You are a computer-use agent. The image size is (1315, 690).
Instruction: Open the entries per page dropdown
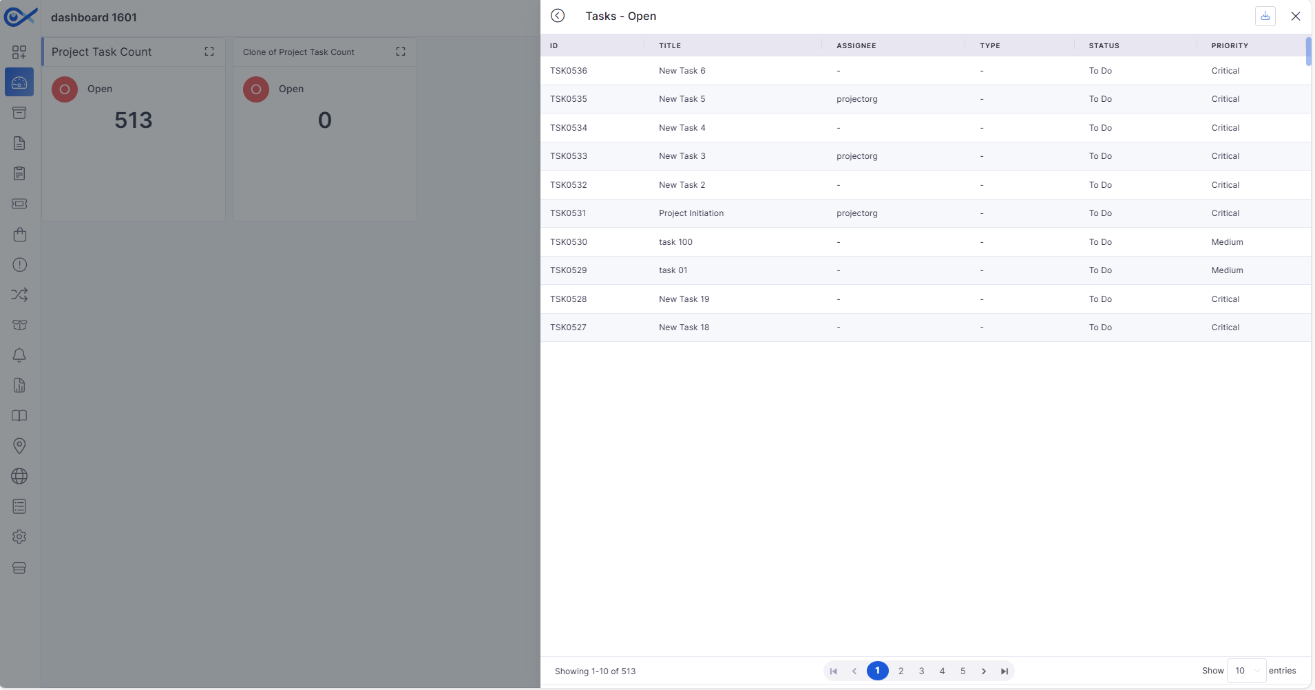pyautogui.click(x=1246, y=671)
